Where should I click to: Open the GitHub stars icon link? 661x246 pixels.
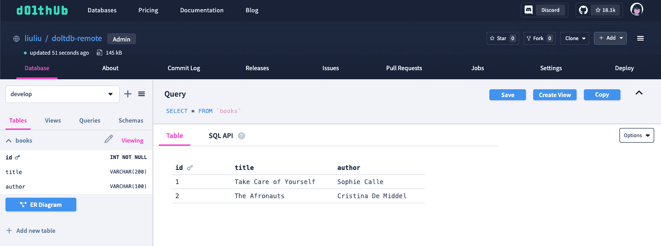tap(582, 10)
